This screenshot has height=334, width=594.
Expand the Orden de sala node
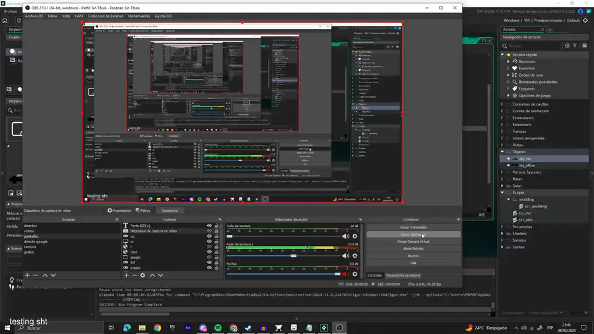tap(508, 75)
